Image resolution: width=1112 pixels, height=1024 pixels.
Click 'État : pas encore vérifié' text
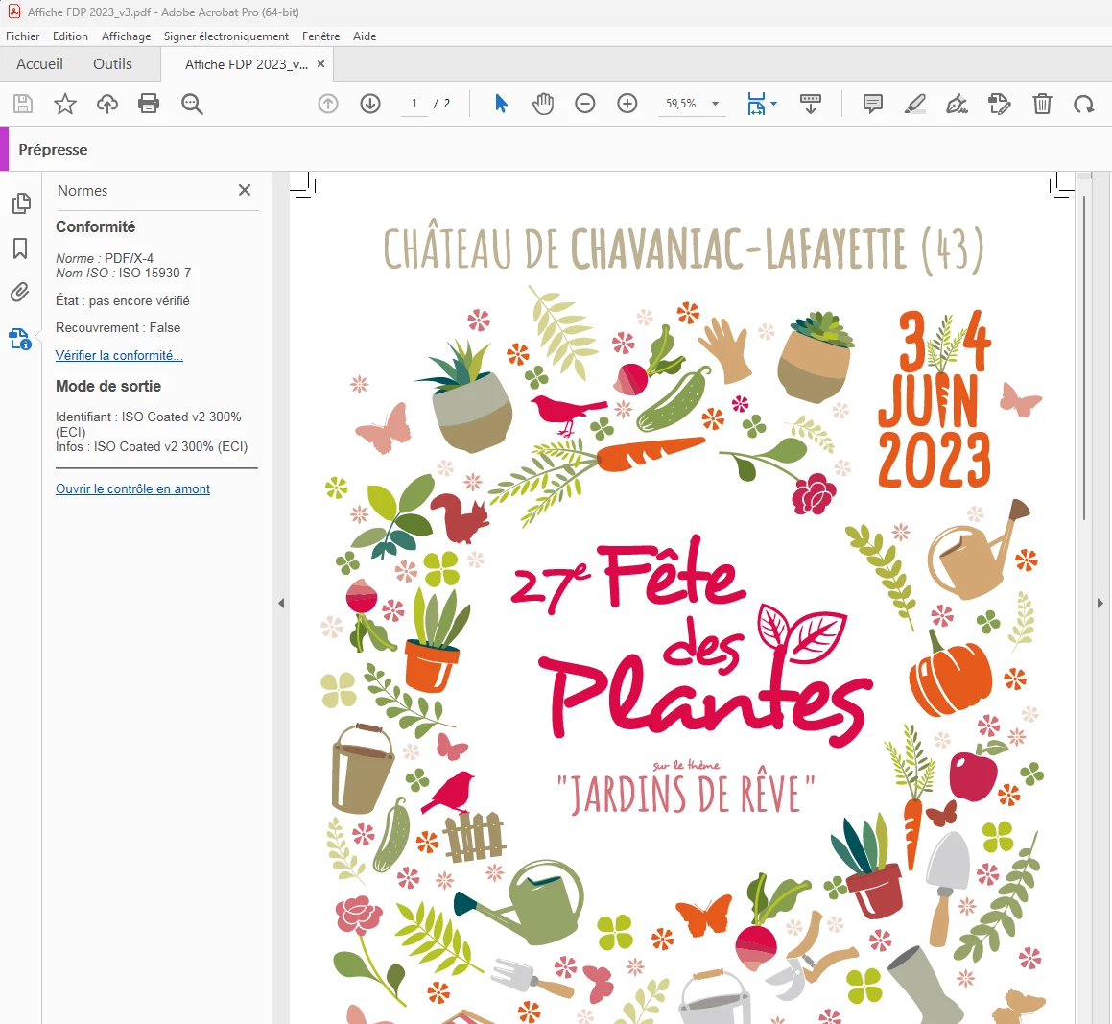123,300
